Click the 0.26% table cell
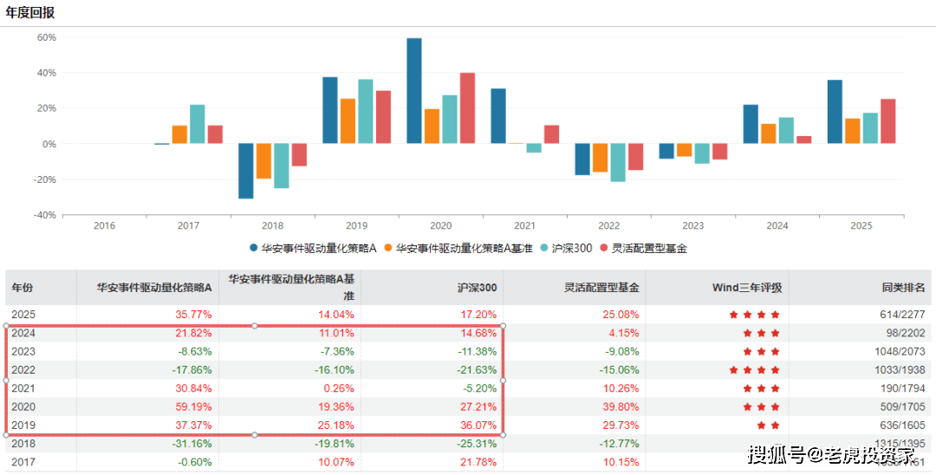936x475 pixels. pos(339,388)
